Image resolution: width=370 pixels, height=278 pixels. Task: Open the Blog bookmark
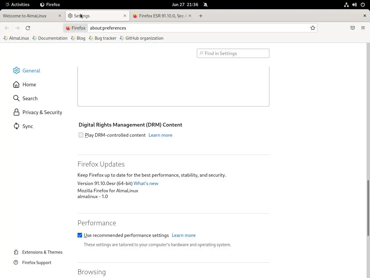pos(78,38)
